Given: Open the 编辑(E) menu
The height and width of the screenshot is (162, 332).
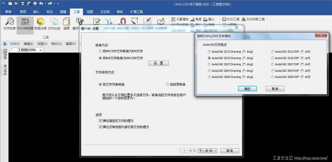Looking at the screenshot, I should pos(29,44).
